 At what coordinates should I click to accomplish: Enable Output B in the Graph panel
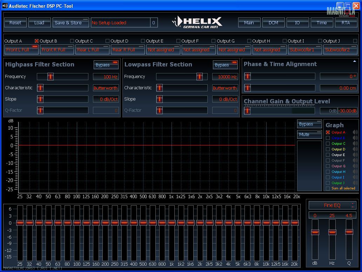328,138
